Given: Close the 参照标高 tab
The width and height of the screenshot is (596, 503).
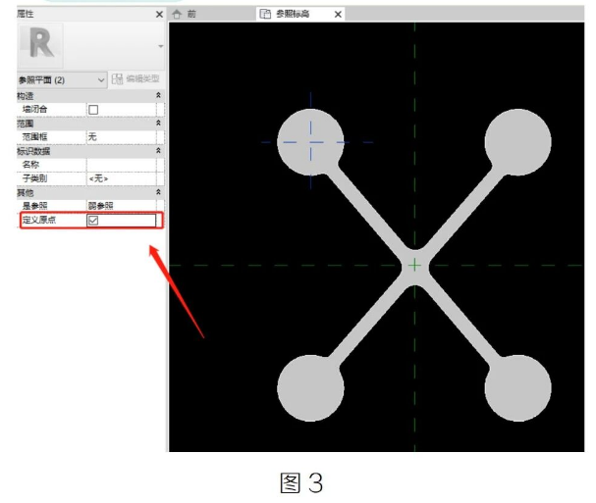Looking at the screenshot, I should 338,15.
